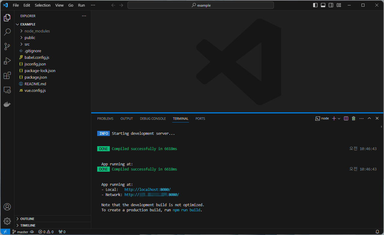384x235 pixels.
Task: Open the Go menu
Action: point(71,5)
